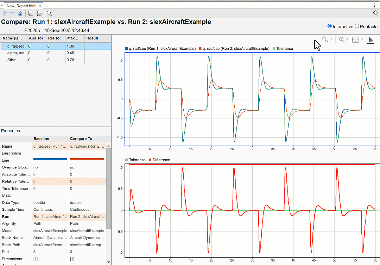Click the Baseline Port value 3
380x265 pixels.
click(x=34, y=252)
